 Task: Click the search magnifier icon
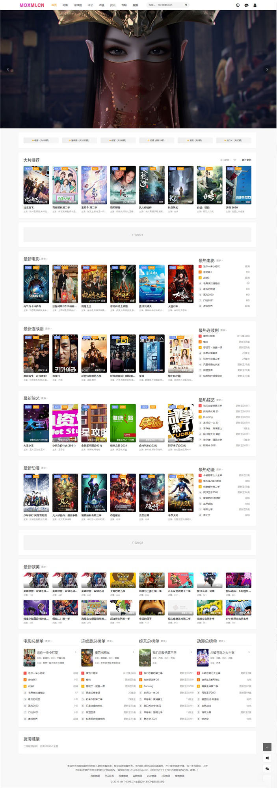pyautogui.click(x=186, y=5)
